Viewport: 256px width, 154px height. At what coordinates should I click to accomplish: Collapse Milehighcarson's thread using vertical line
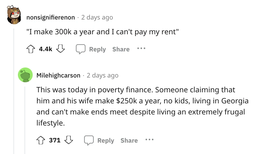pyautogui.click(x=25, y=119)
